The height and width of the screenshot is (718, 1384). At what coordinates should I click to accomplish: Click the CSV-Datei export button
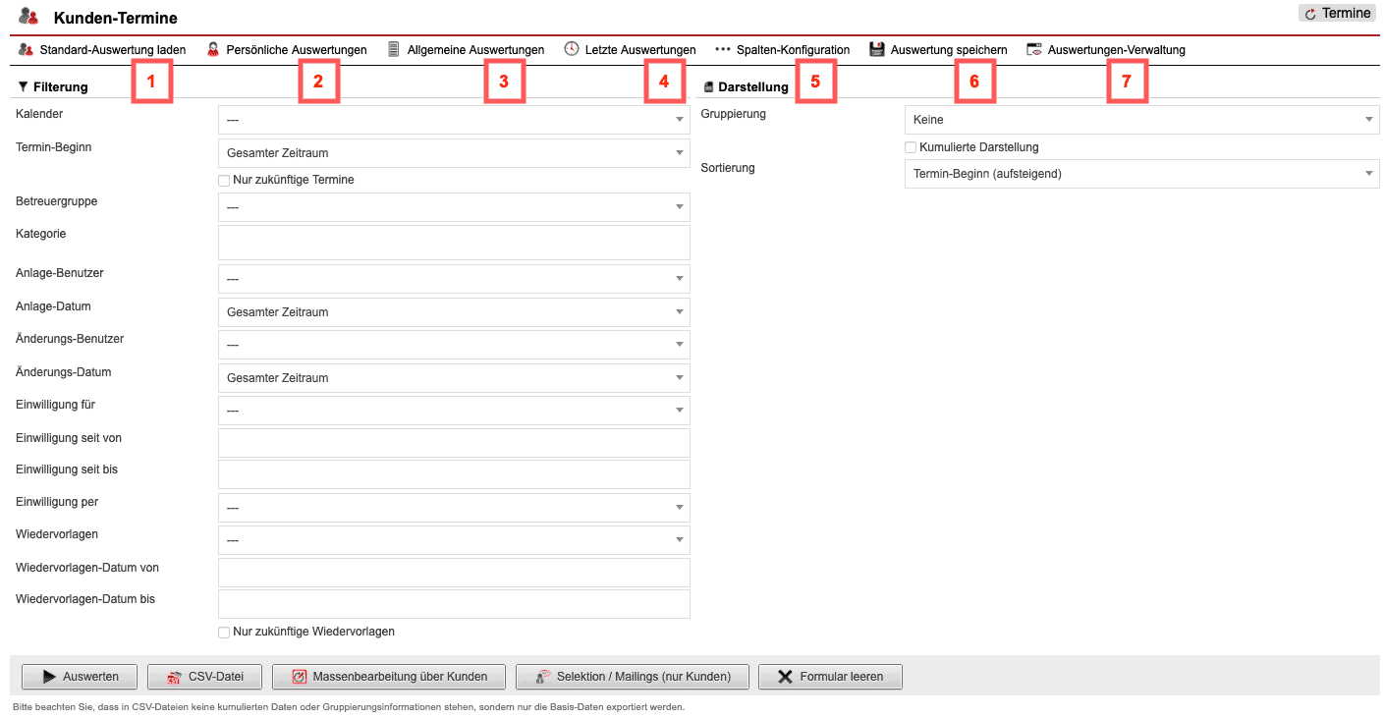[204, 676]
